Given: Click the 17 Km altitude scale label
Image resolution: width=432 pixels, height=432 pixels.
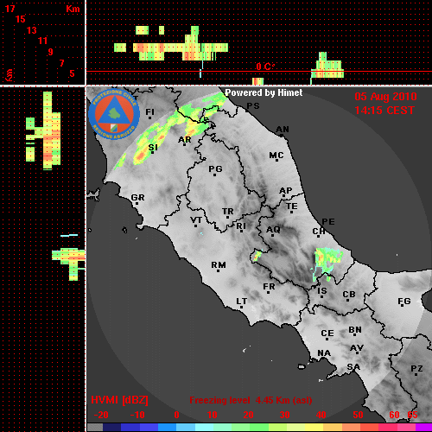Looking at the screenshot, I should (10, 9).
